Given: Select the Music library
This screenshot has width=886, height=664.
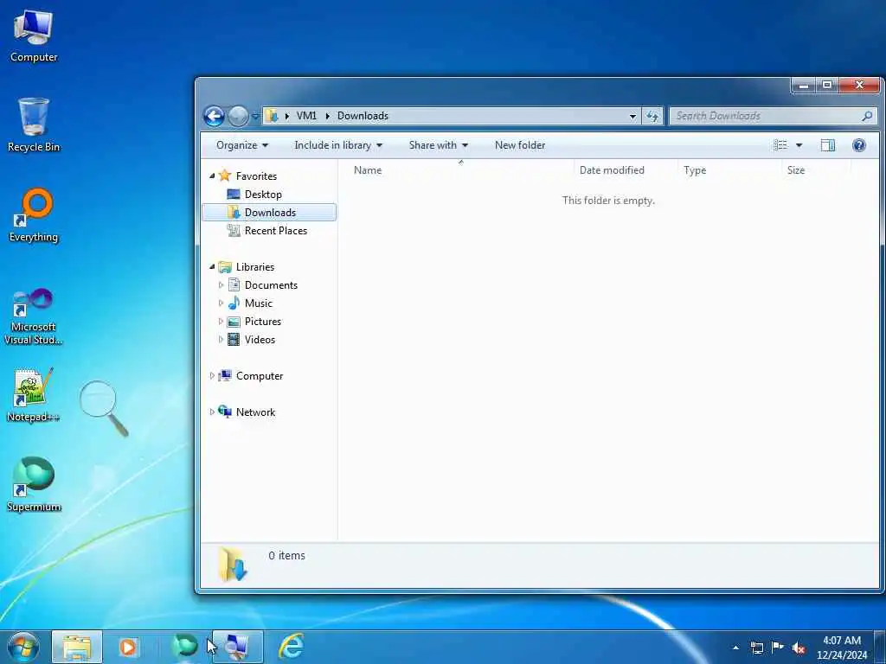Looking at the screenshot, I should point(258,303).
